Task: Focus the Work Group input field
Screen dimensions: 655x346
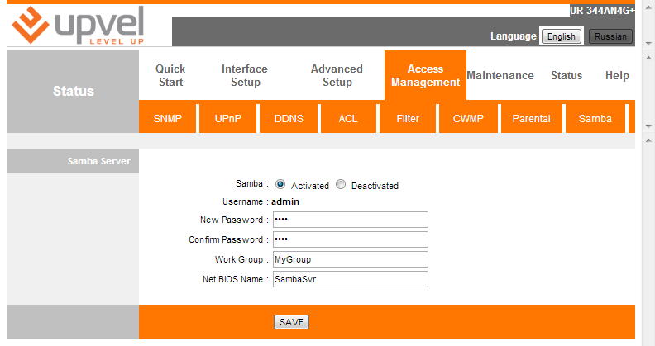Action: click(350, 259)
